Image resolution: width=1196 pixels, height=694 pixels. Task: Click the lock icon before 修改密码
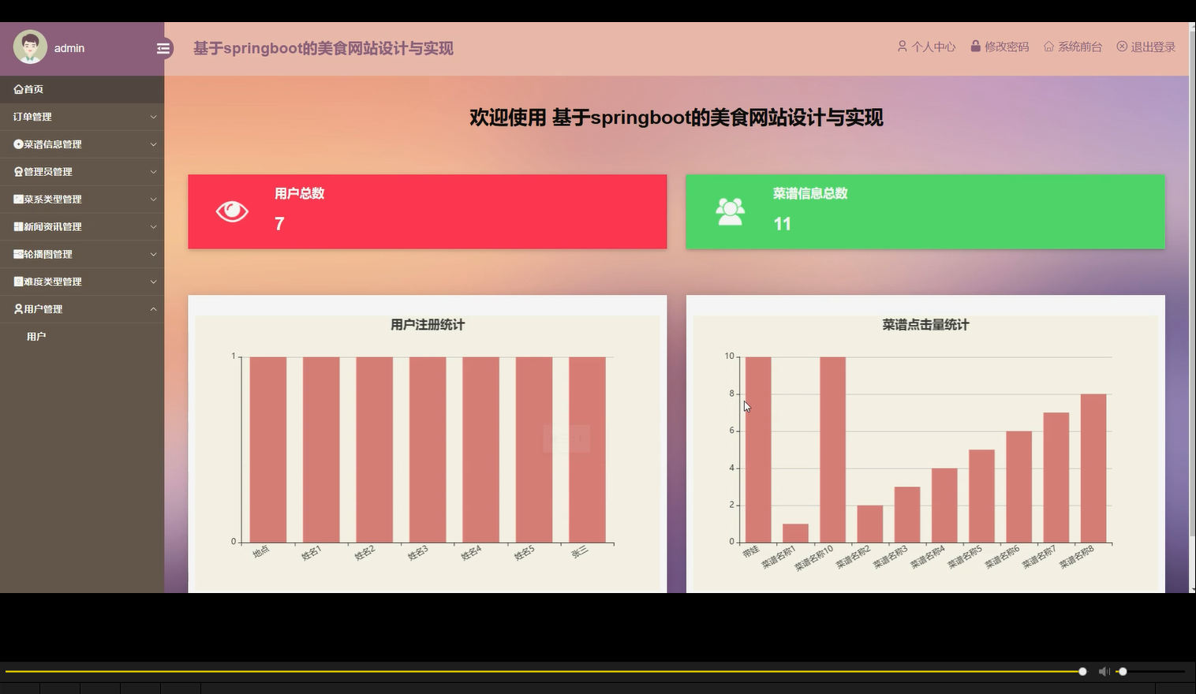coord(975,47)
